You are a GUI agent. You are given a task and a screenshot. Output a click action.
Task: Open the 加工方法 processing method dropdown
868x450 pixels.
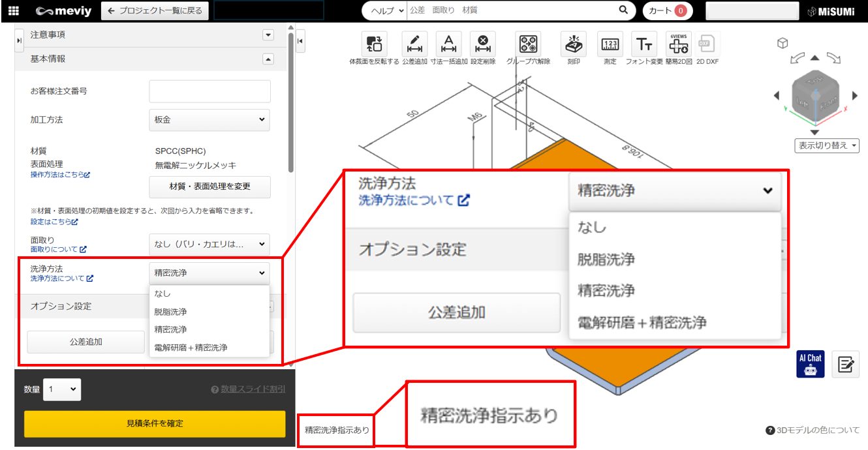coord(209,120)
